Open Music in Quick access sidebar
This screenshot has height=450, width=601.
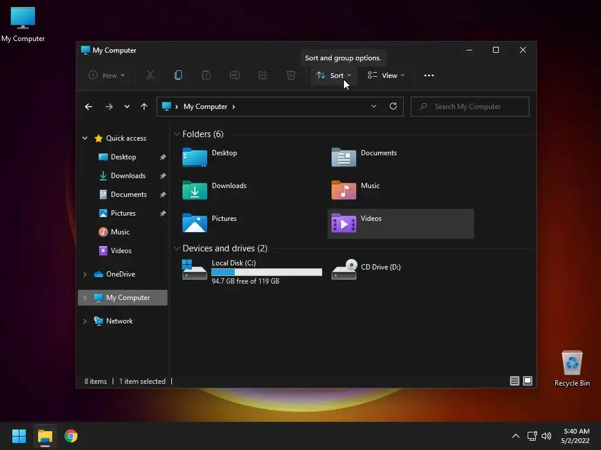click(120, 232)
